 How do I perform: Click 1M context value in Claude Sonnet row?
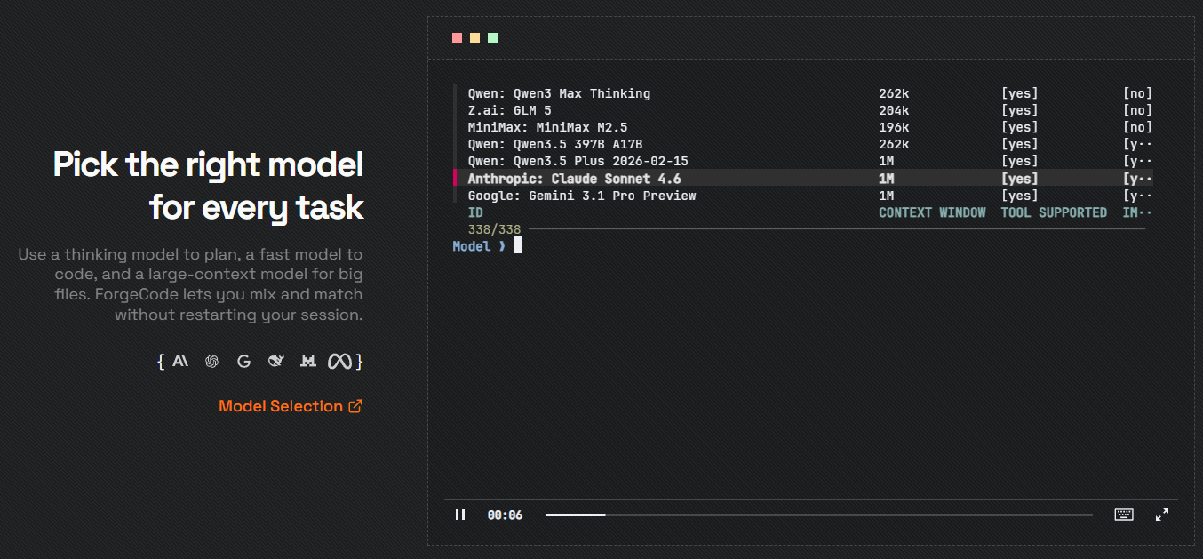tap(886, 179)
